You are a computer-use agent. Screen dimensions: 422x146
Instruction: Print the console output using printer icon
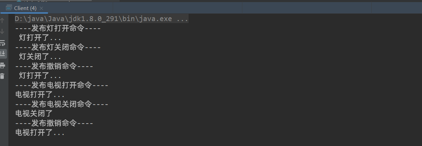[x=2, y=65]
